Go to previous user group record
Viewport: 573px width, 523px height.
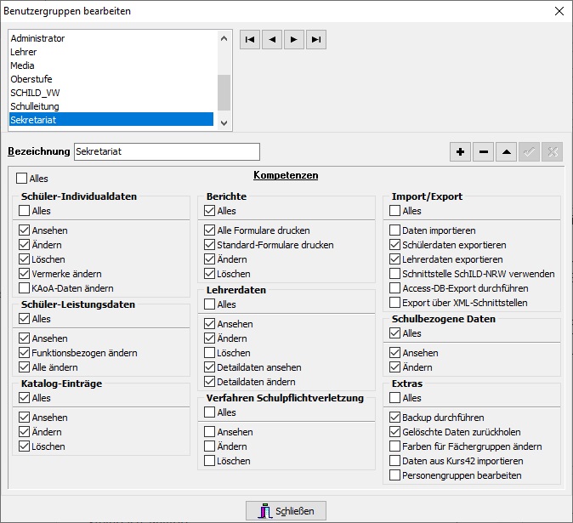coord(272,39)
